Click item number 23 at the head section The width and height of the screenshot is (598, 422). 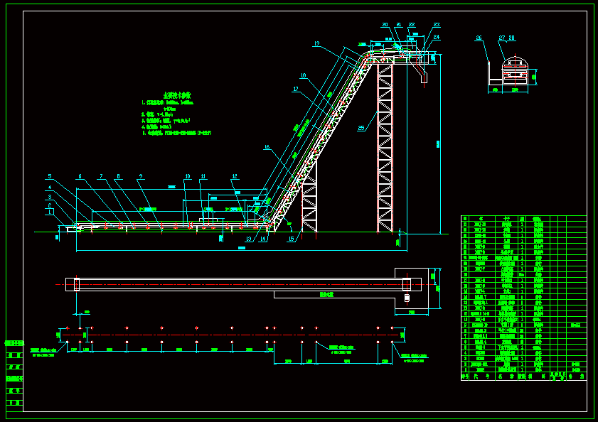pyautogui.click(x=437, y=25)
